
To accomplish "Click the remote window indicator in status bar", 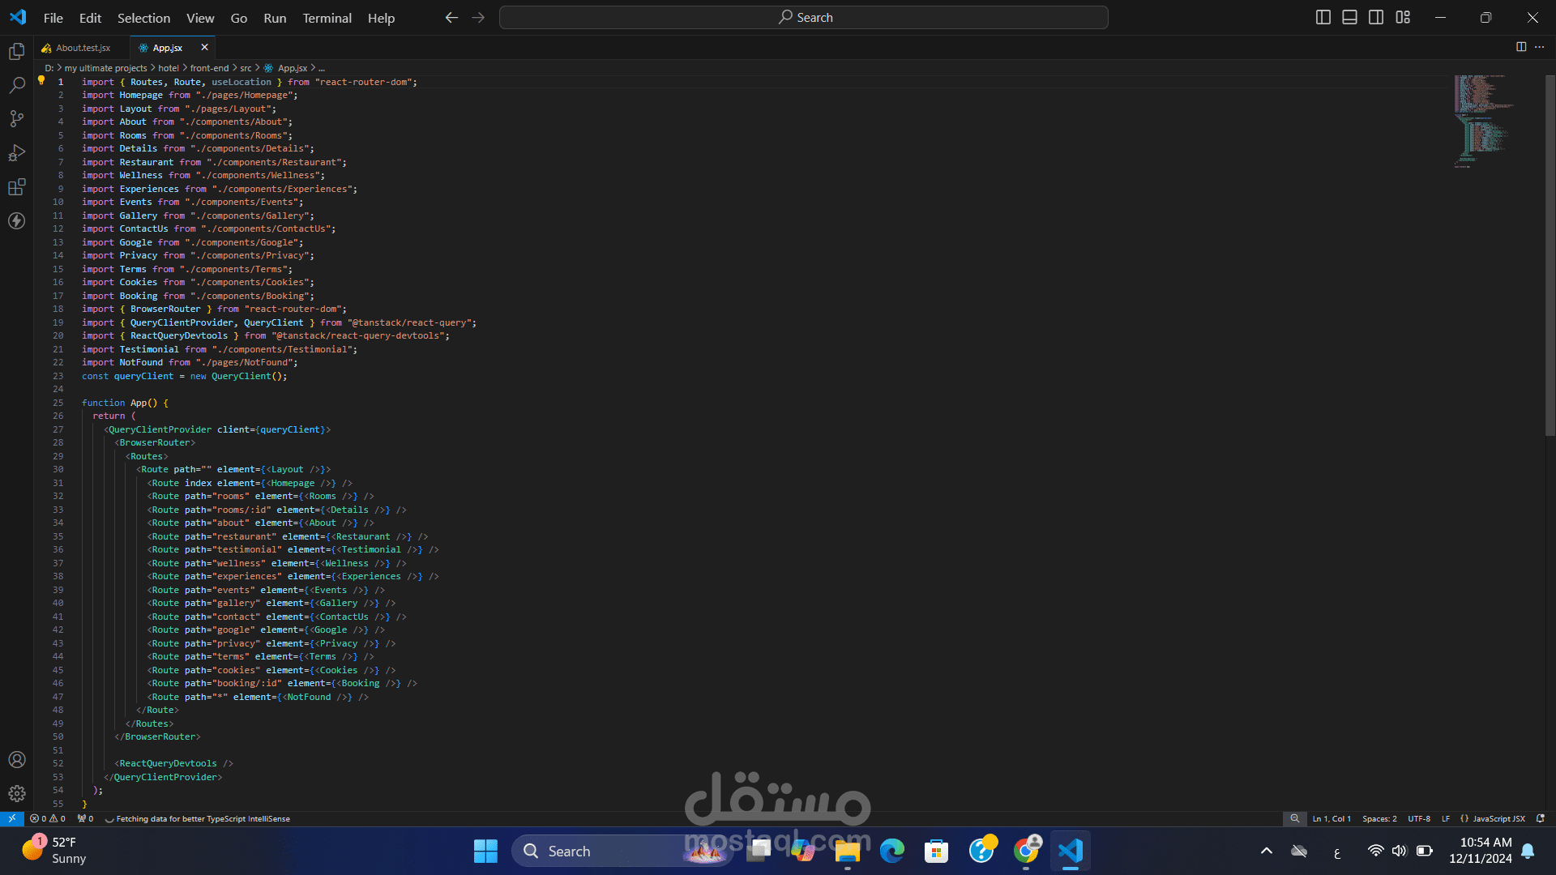I will tap(12, 819).
